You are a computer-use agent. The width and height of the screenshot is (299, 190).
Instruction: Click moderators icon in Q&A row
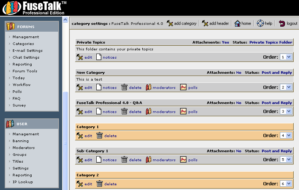[x=148, y=111]
